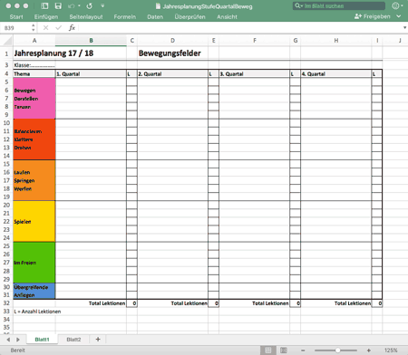Viewport: 408px width, 355px height.
Task: Click zoom in plus button
Action: [369, 350]
